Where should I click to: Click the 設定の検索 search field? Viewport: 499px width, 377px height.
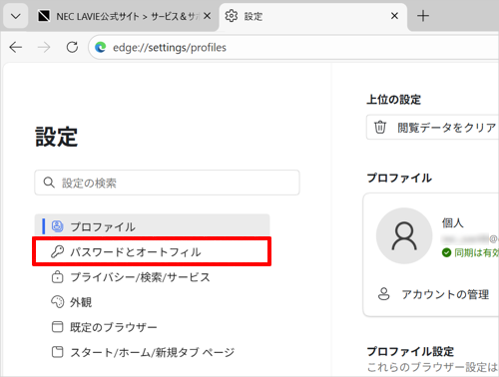pyautogui.click(x=167, y=183)
